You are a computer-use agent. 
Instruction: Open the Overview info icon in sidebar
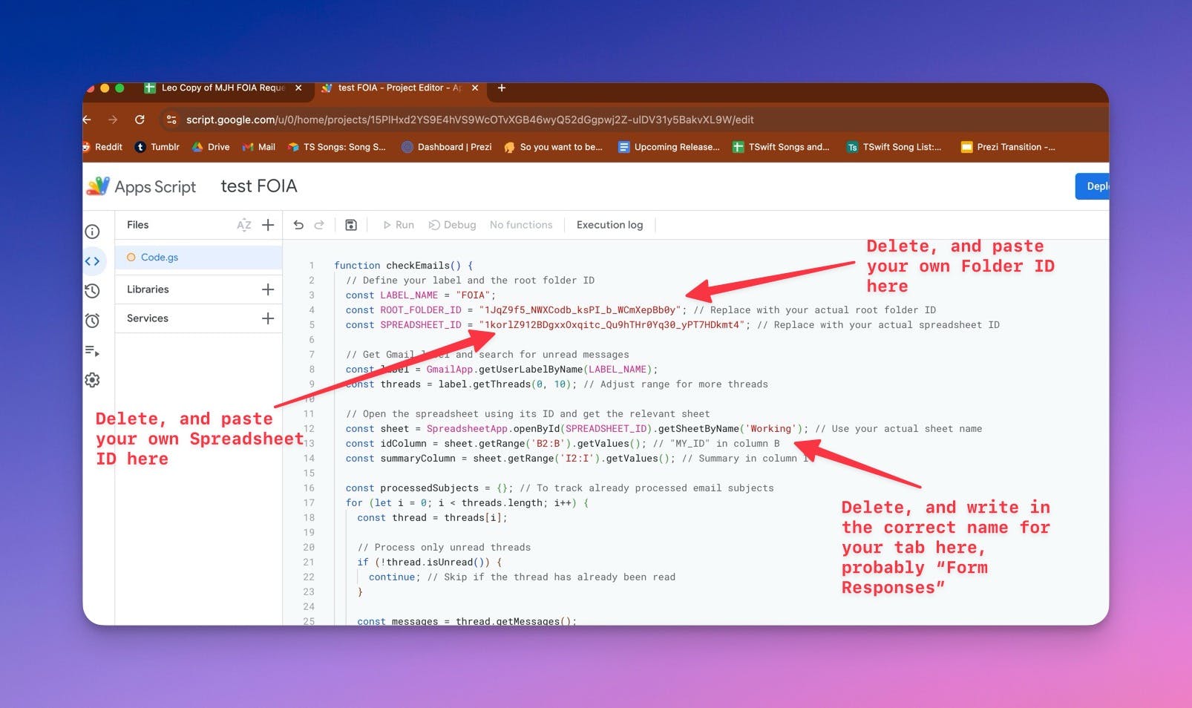tap(92, 232)
